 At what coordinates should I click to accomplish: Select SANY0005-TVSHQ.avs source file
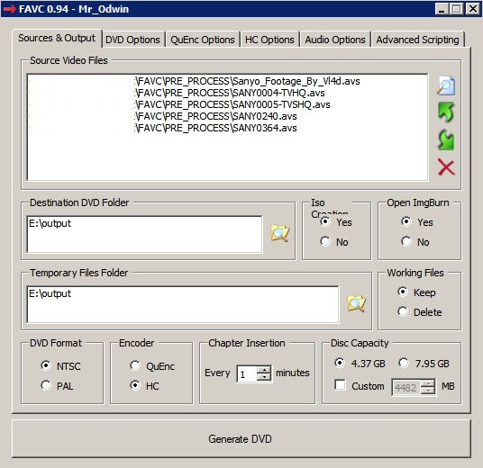point(227,104)
